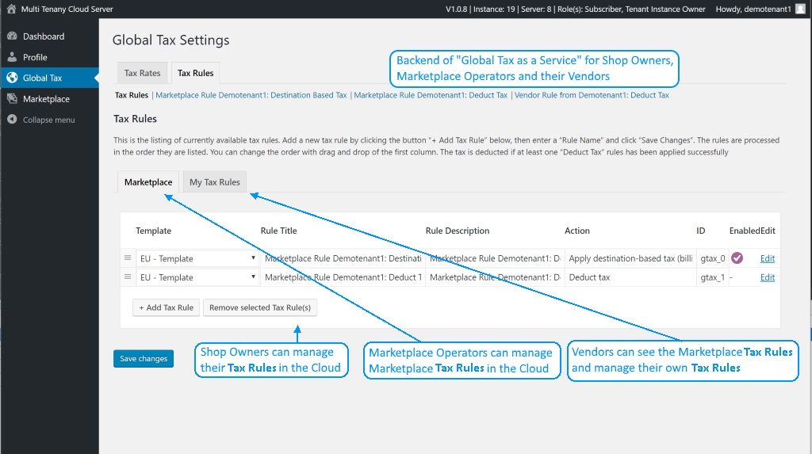Click the user avatar beside Howdy, demotenant1
812x454 pixels.
800,9
